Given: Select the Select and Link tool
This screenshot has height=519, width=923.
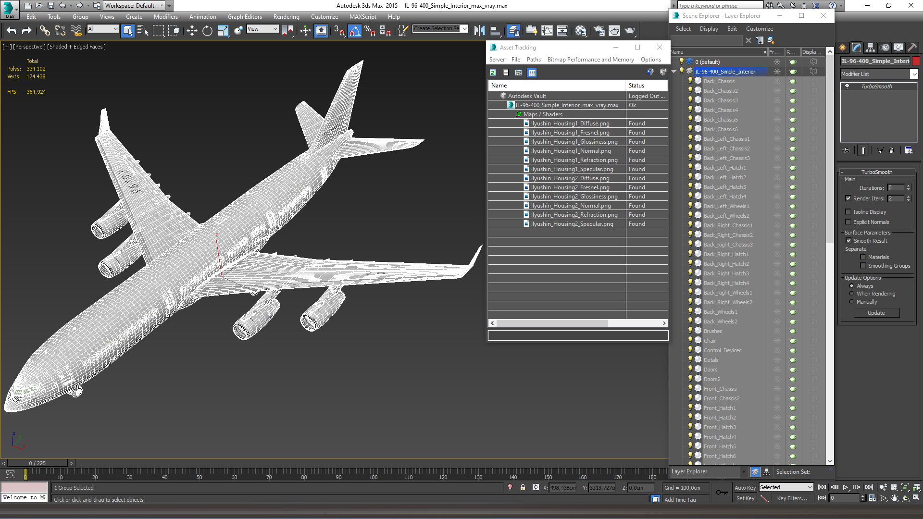Looking at the screenshot, I should coord(45,31).
